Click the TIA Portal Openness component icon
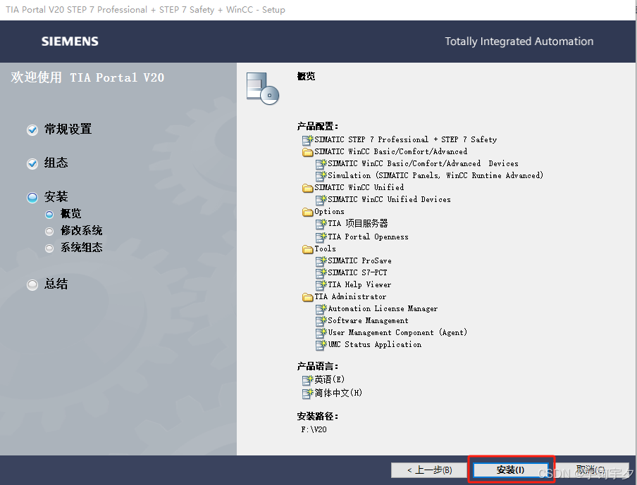This screenshot has height=485, width=637. pos(321,237)
